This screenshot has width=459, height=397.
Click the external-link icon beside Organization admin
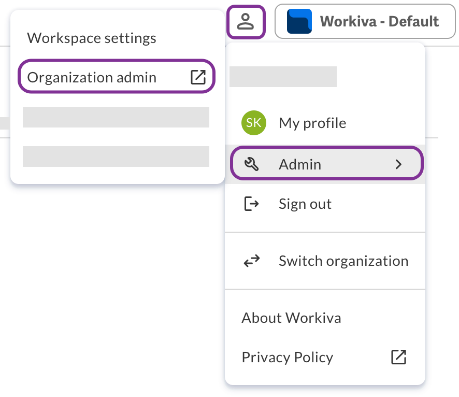point(198,76)
